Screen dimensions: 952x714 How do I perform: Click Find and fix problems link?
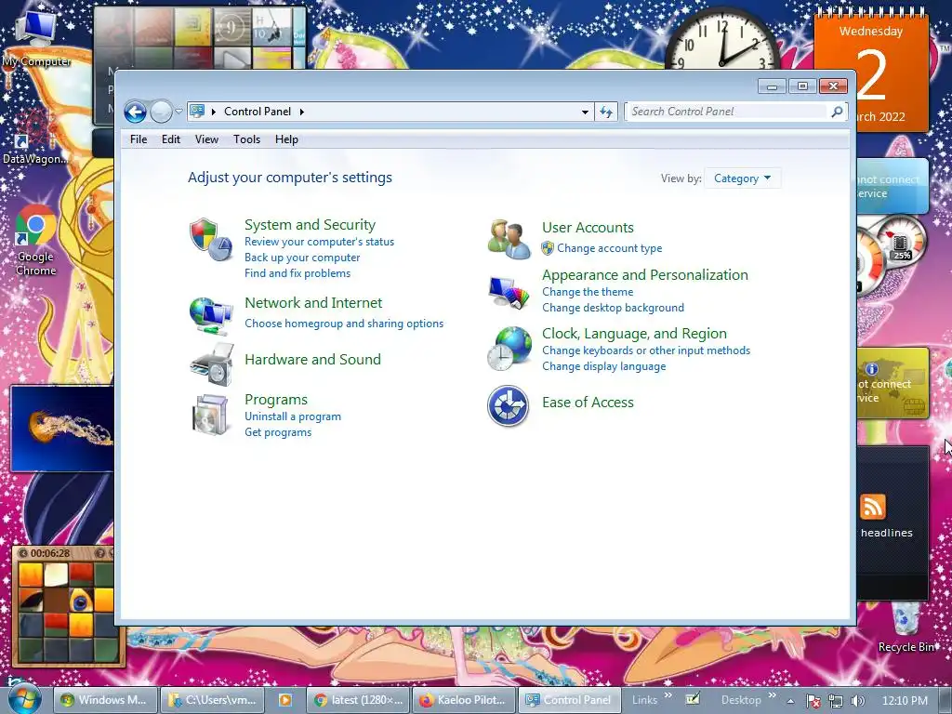[297, 273]
